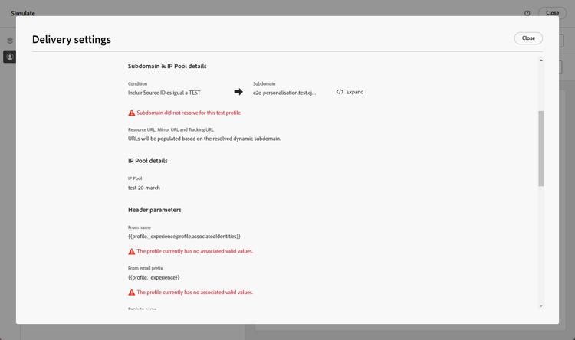
Task: Click the warning icon under From email prefix
Action: pyautogui.click(x=131, y=293)
